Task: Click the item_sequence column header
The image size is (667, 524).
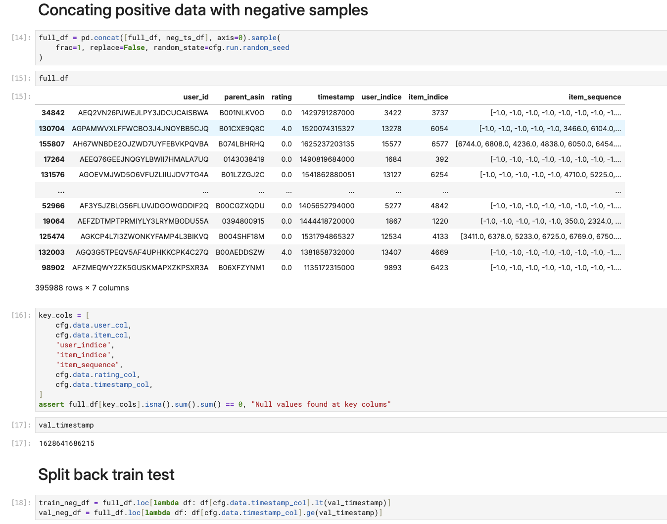Action: 595,97
